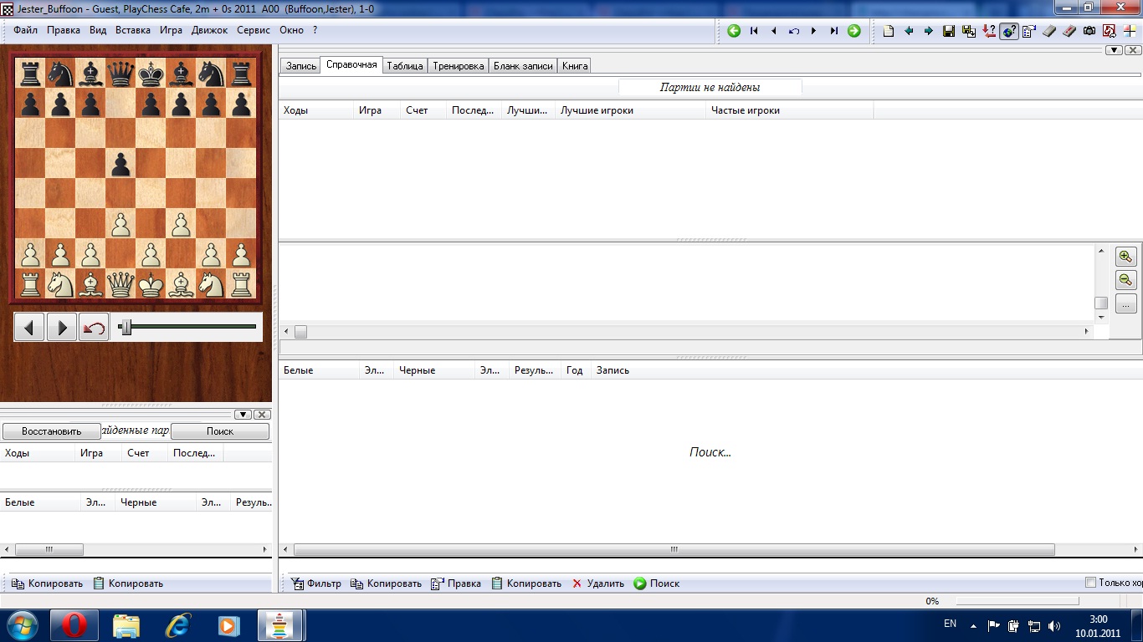Screen dimensions: 1143x642
Task: Open the dropdown arrow of the notation panel
Action: tap(1113, 50)
